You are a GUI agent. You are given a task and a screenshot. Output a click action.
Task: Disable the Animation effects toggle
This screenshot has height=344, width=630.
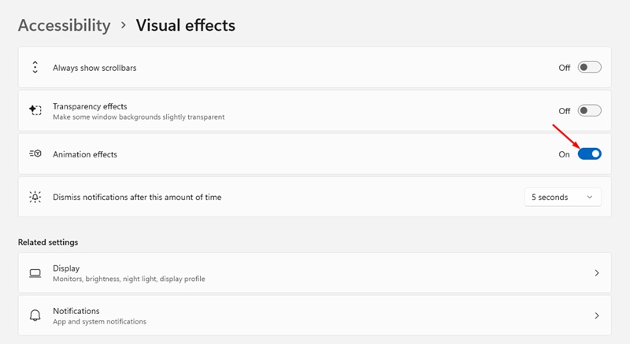pyautogui.click(x=589, y=154)
